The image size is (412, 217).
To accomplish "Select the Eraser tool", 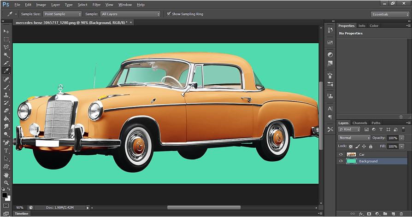I will pyautogui.click(x=6, y=111).
